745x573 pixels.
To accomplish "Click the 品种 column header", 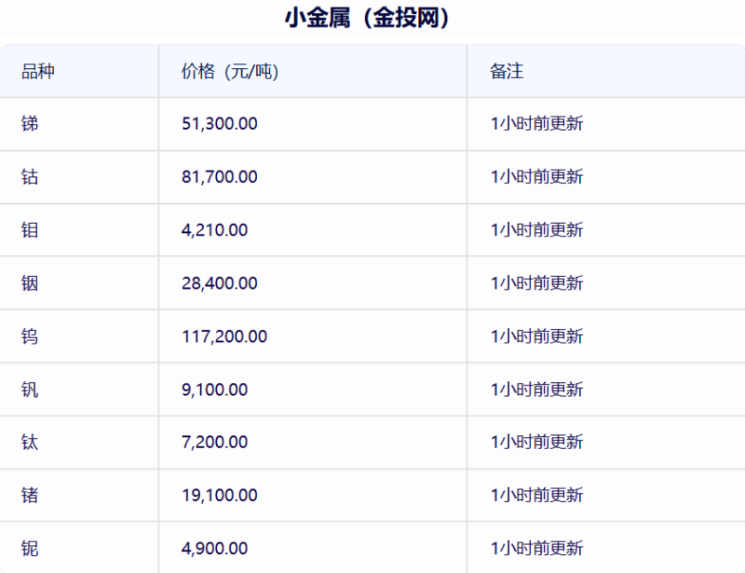I will pyautogui.click(x=38, y=72).
